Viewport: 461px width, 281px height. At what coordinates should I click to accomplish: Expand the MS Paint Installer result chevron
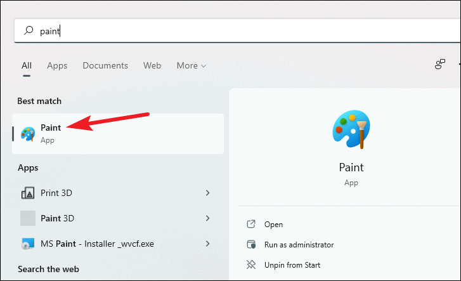207,244
